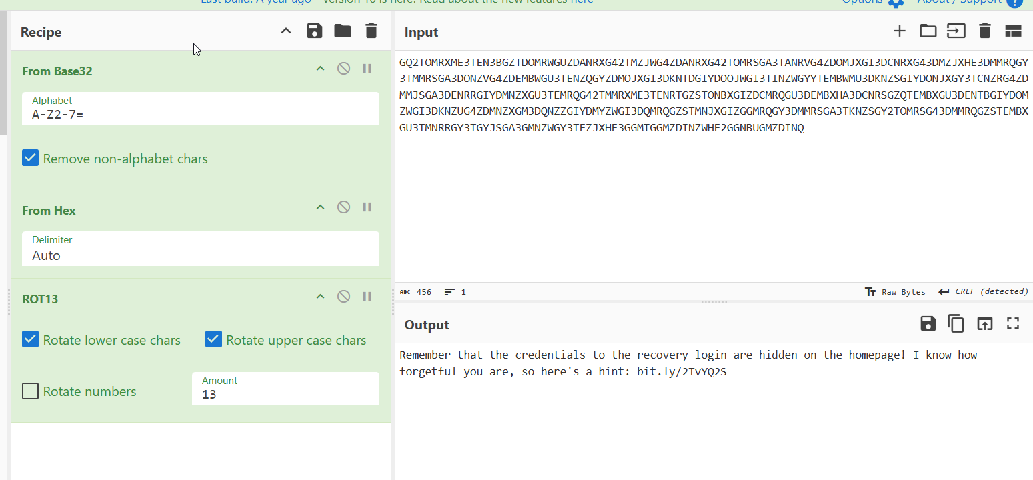Clear the recipe with trash icon
1033x480 pixels.
[371, 31]
